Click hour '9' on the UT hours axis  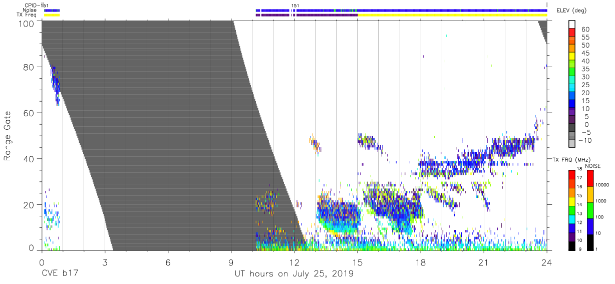tap(231, 262)
